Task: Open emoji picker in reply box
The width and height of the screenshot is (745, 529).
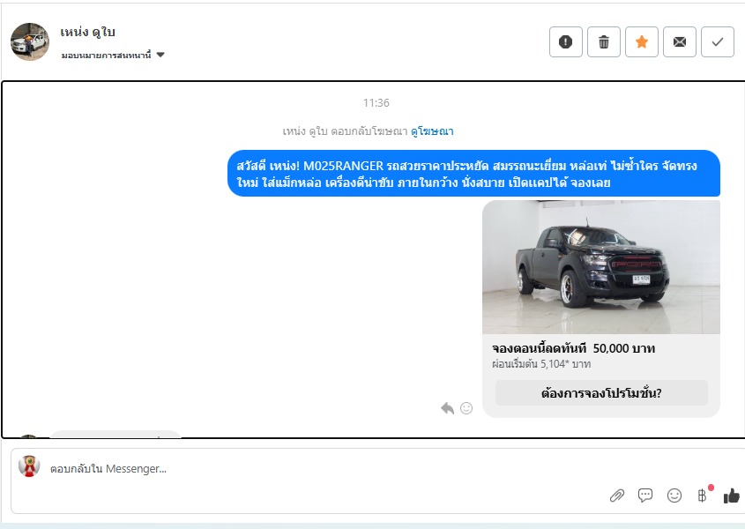Action: [x=674, y=495]
